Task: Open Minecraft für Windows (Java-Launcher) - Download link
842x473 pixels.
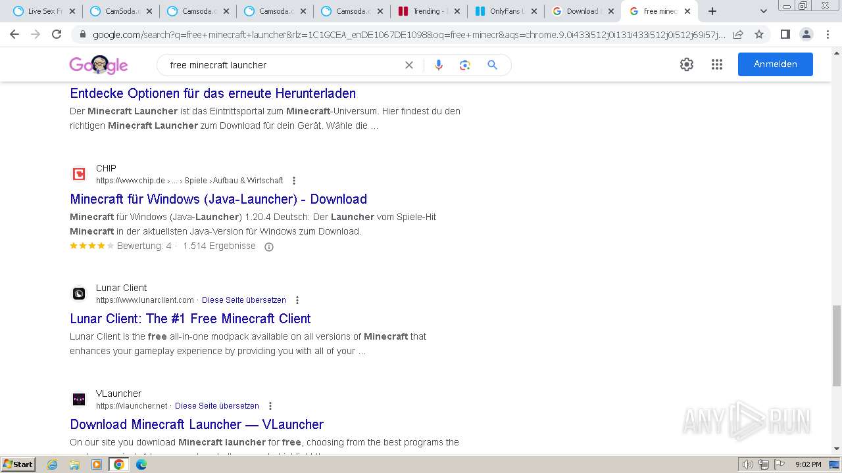Action: tap(218, 199)
